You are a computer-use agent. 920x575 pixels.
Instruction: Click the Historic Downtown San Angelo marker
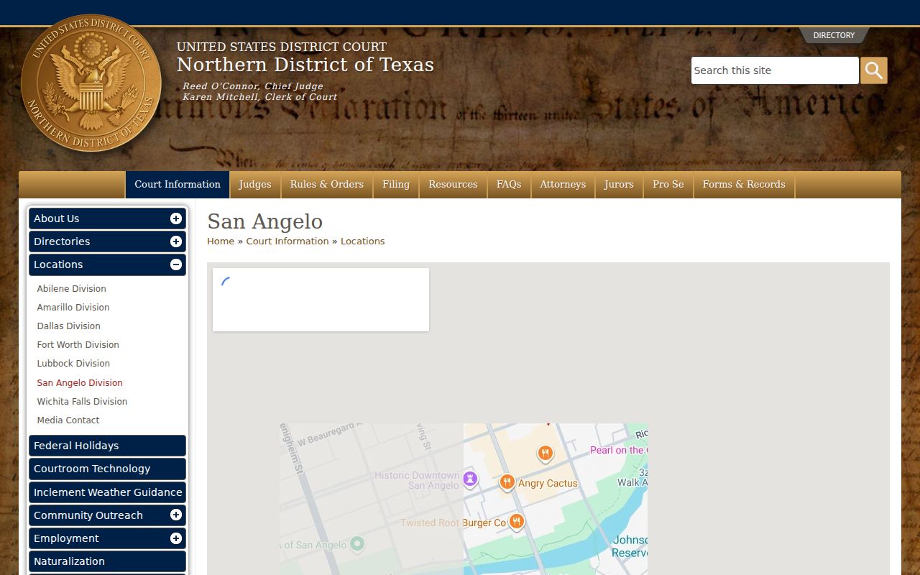click(470, 479)
